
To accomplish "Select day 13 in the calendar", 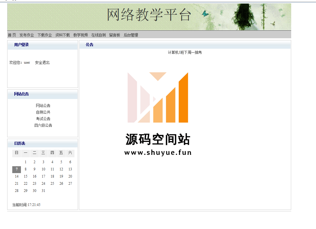I will (70, 169).
